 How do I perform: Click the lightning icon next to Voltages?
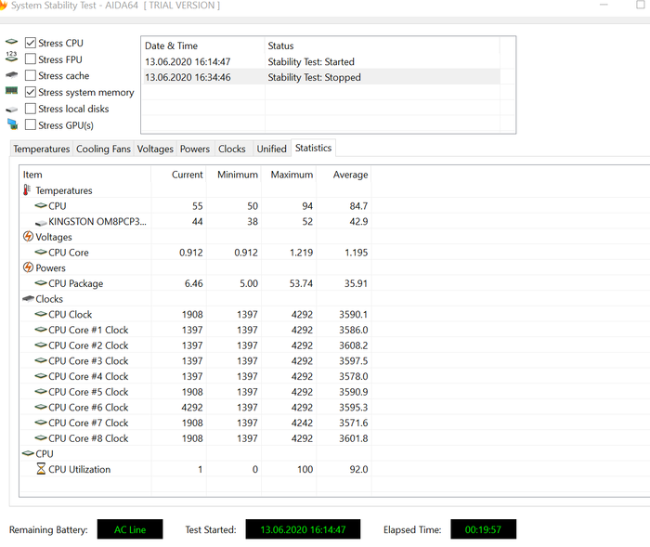tap(28, 237)
